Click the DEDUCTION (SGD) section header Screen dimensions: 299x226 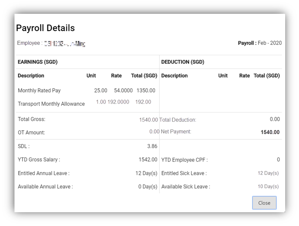(x=183, y=62)
